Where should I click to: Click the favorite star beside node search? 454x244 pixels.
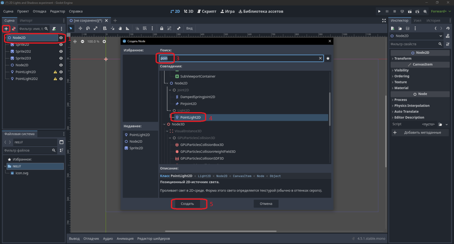[328, 58]
